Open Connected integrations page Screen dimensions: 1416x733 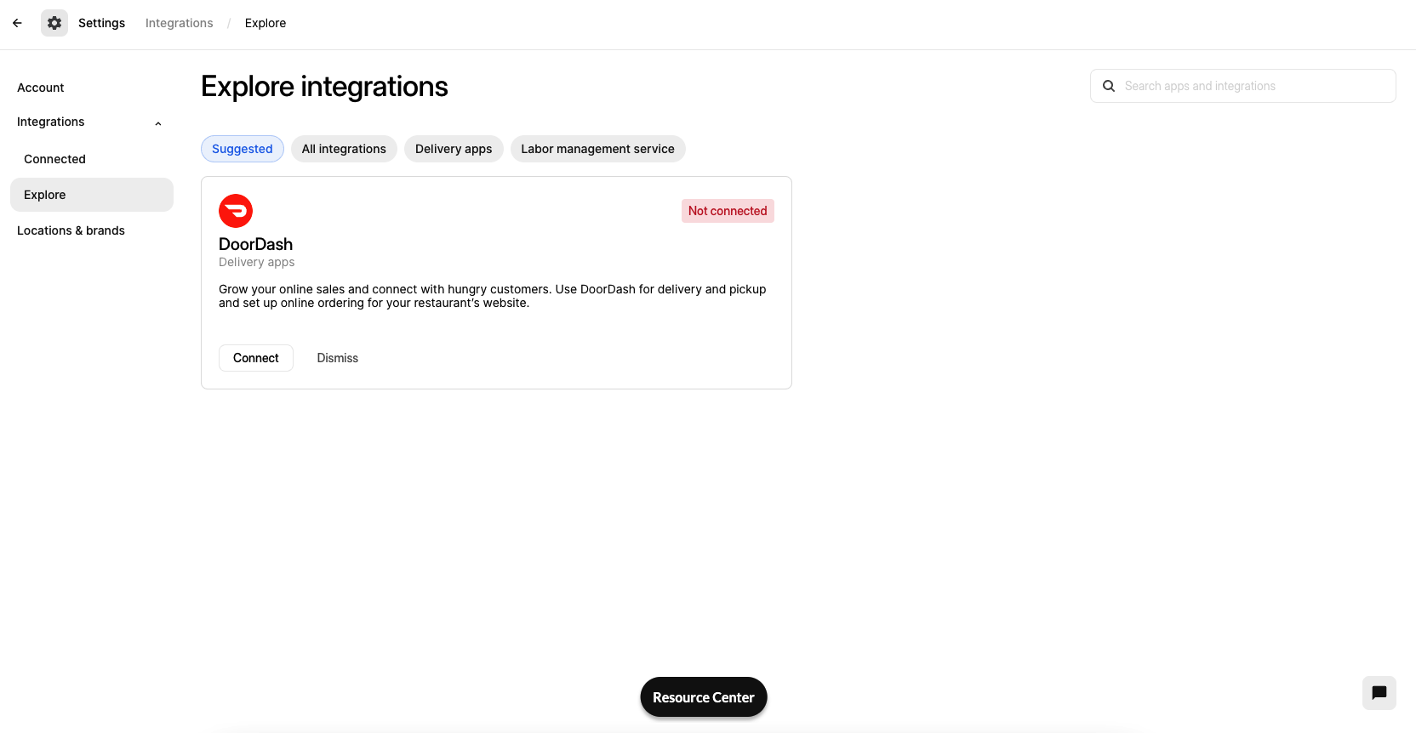point(55,159)
